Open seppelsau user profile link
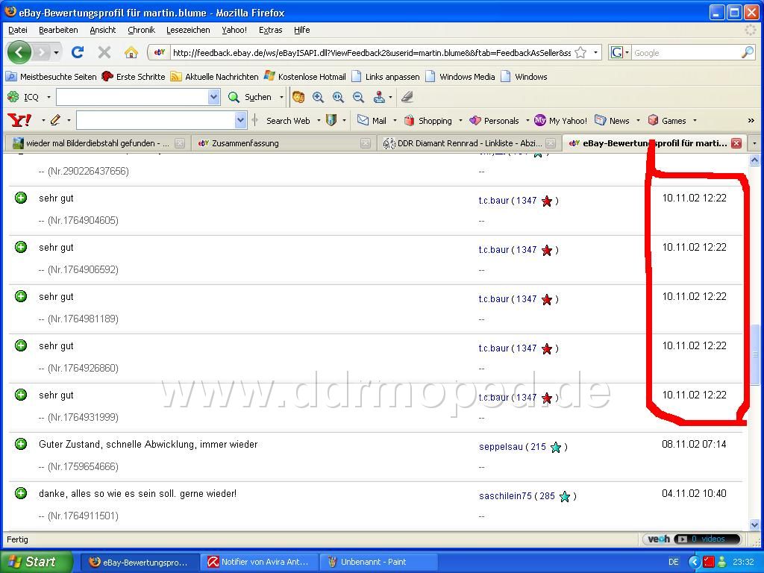 click(x=501, y=447)
